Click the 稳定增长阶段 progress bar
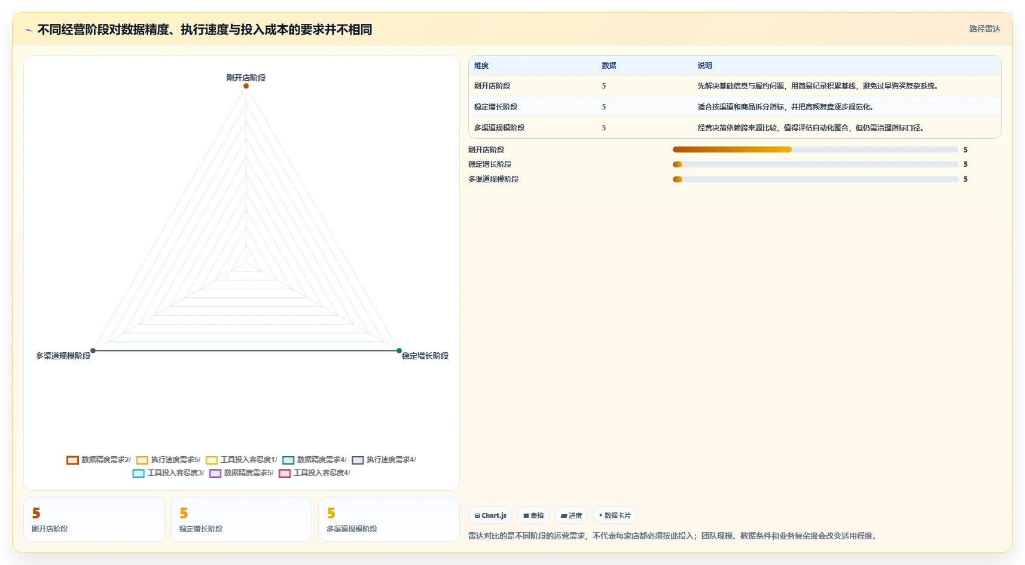The height and width of the screenshot is (565, 1025). pos(815,164)
